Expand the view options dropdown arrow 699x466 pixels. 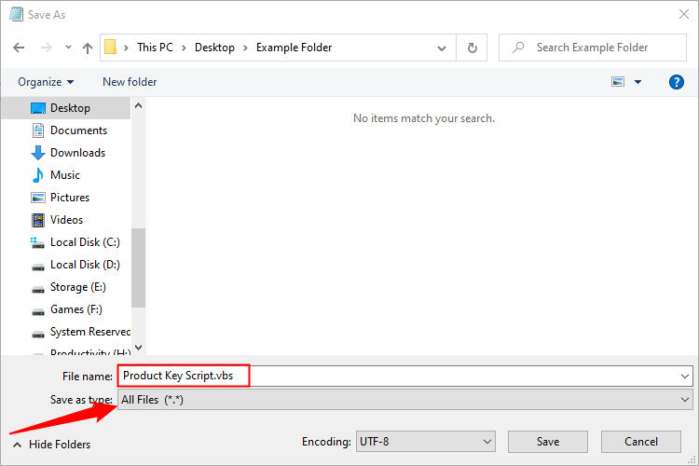pyautogui.click(x=638, y=82)
